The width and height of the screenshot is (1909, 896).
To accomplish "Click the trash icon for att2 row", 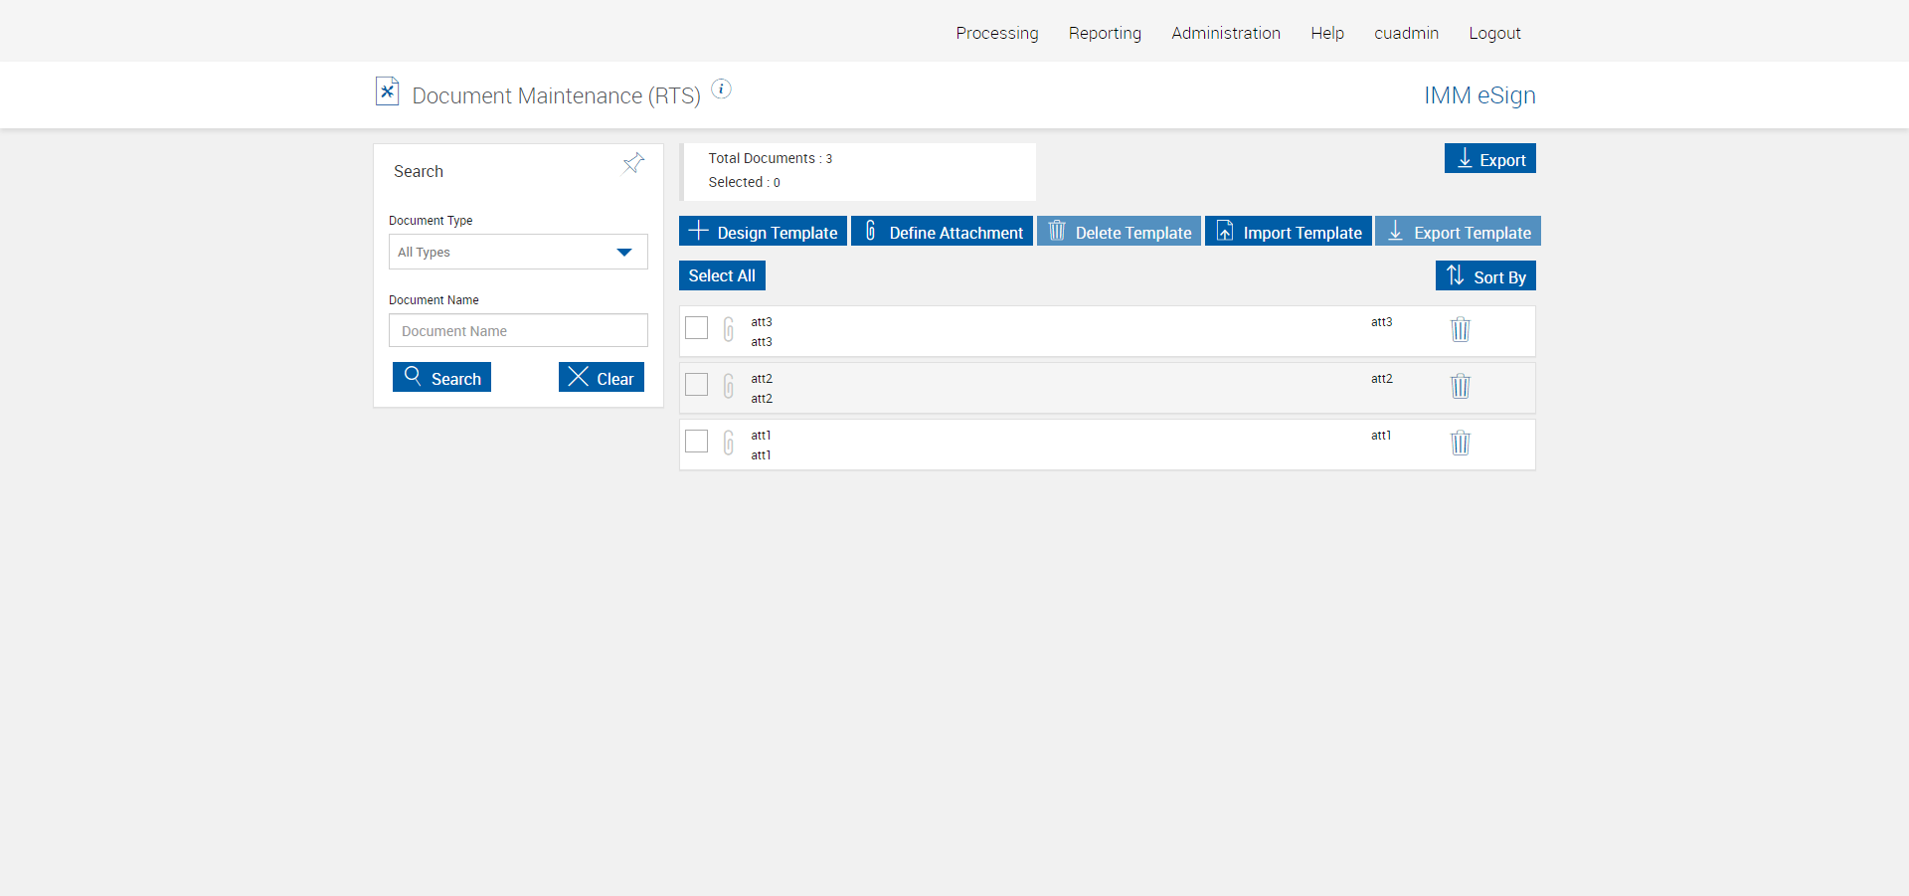I will point(1460,386).
